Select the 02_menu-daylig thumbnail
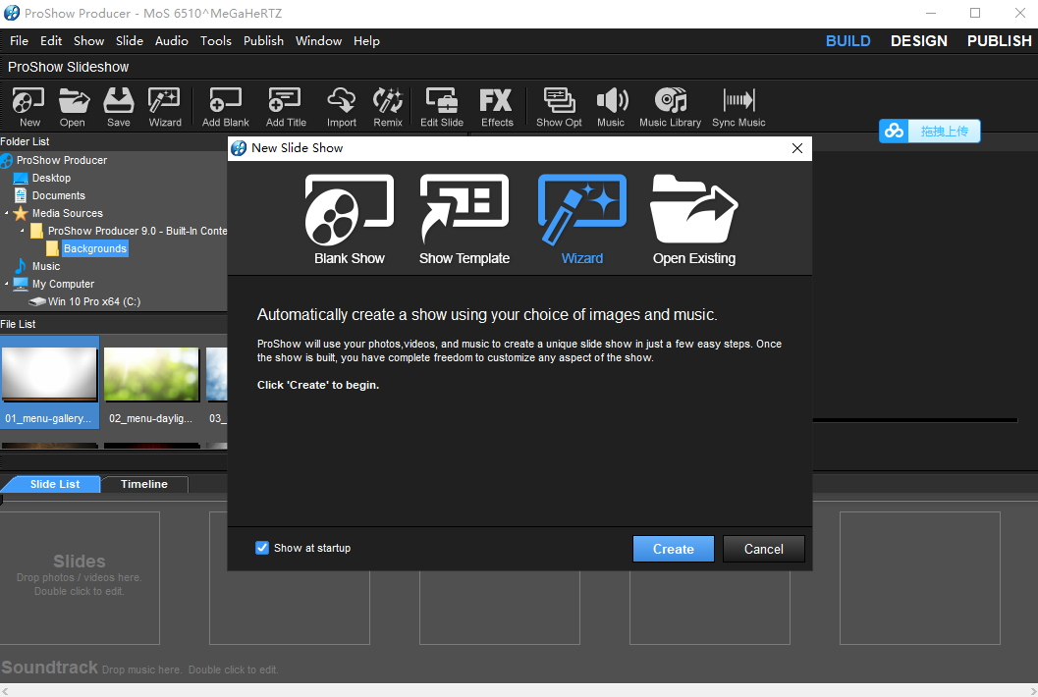The width and height of the screenshot is (1038, 697). click(151, 382)
